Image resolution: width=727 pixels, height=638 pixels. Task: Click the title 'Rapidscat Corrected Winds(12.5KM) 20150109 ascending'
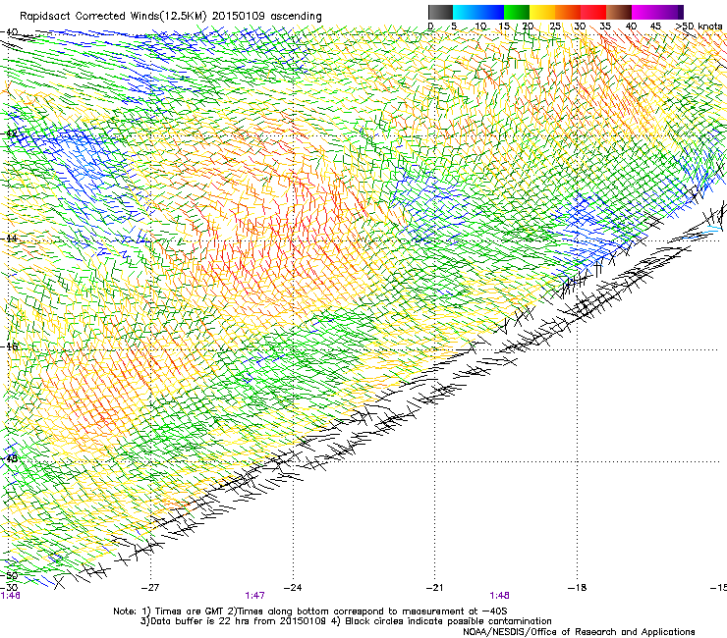point(171,16)
